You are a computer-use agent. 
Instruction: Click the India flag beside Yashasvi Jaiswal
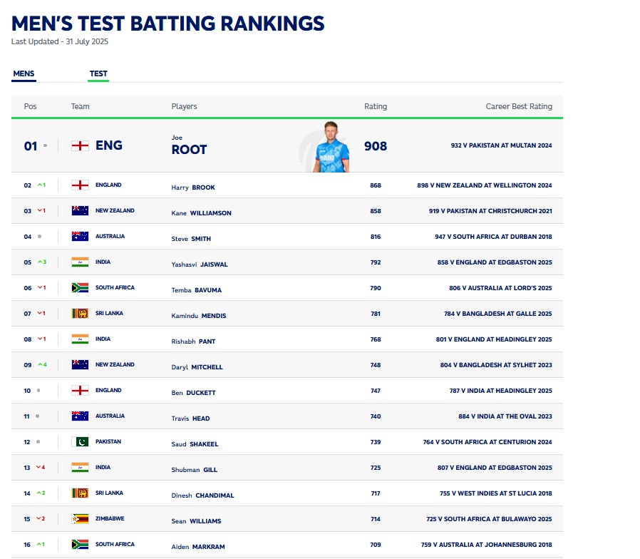[80, 262]
